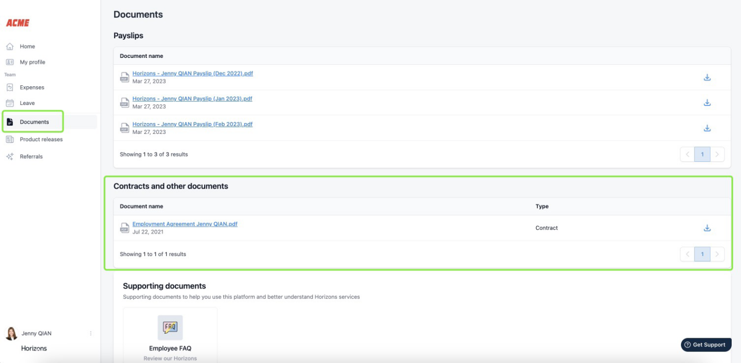The height and width of the screenshot is (363, 741).
Task: Click the Expenses icon in sidebar
Action: [10, 87]
